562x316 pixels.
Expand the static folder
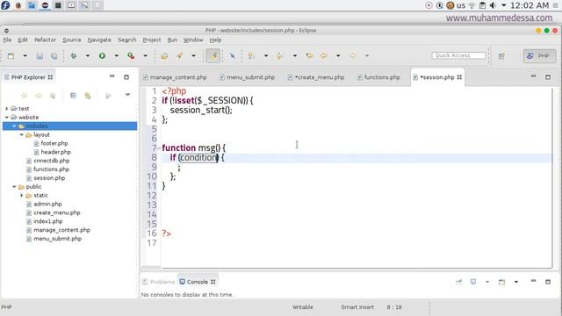pyautogui.click(x=21, y=195)
